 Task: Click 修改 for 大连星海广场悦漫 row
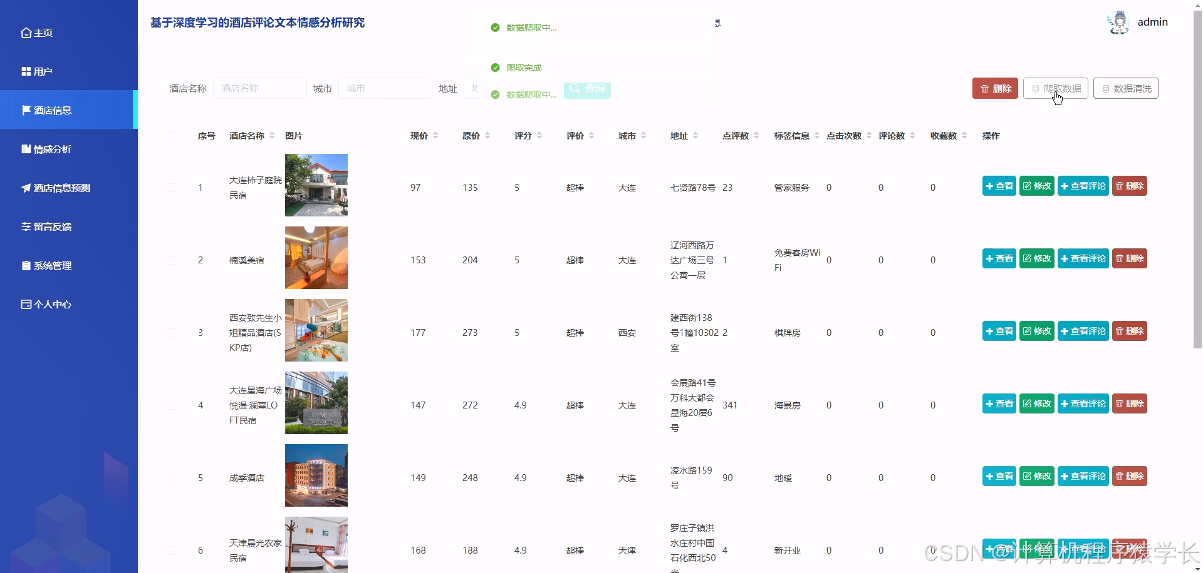[x=1037, y=403]
